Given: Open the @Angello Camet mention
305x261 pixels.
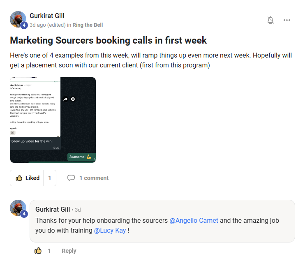Looking at the screenshot, I should point(194,220).
